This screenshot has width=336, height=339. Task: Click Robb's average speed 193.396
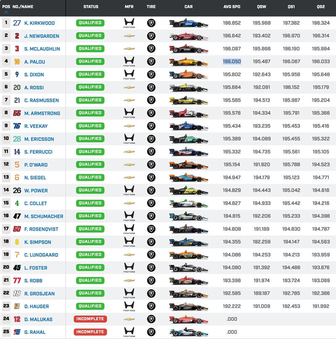pyautogui.click(x=232, y=281)
